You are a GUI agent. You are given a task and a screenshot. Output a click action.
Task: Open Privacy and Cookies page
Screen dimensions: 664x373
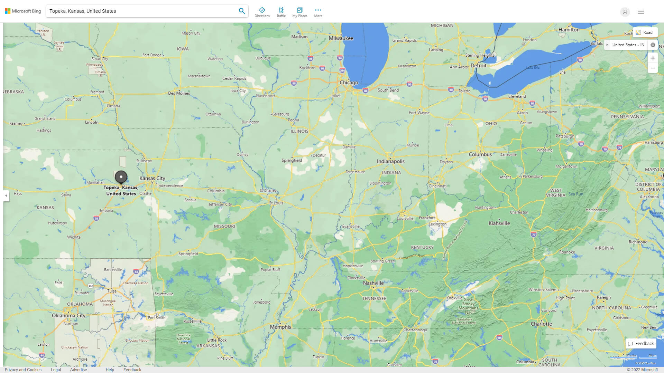pos(23,370)
